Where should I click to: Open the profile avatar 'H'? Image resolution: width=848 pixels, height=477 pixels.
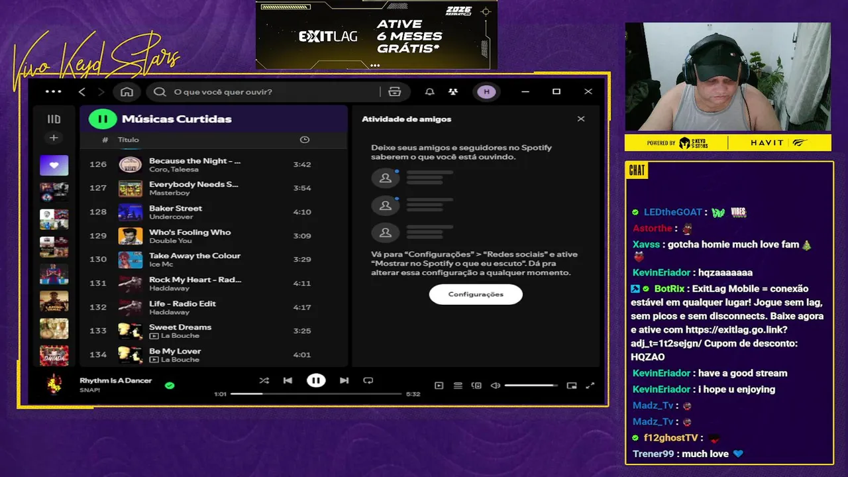[x=487, y=91]
